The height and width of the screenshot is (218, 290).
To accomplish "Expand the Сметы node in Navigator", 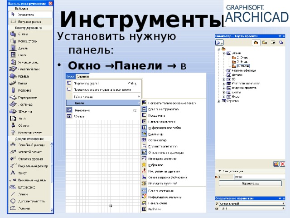I will click(x=224, y=92).
